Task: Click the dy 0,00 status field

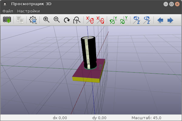Action: pyautogui.click(x=99, y=118)
